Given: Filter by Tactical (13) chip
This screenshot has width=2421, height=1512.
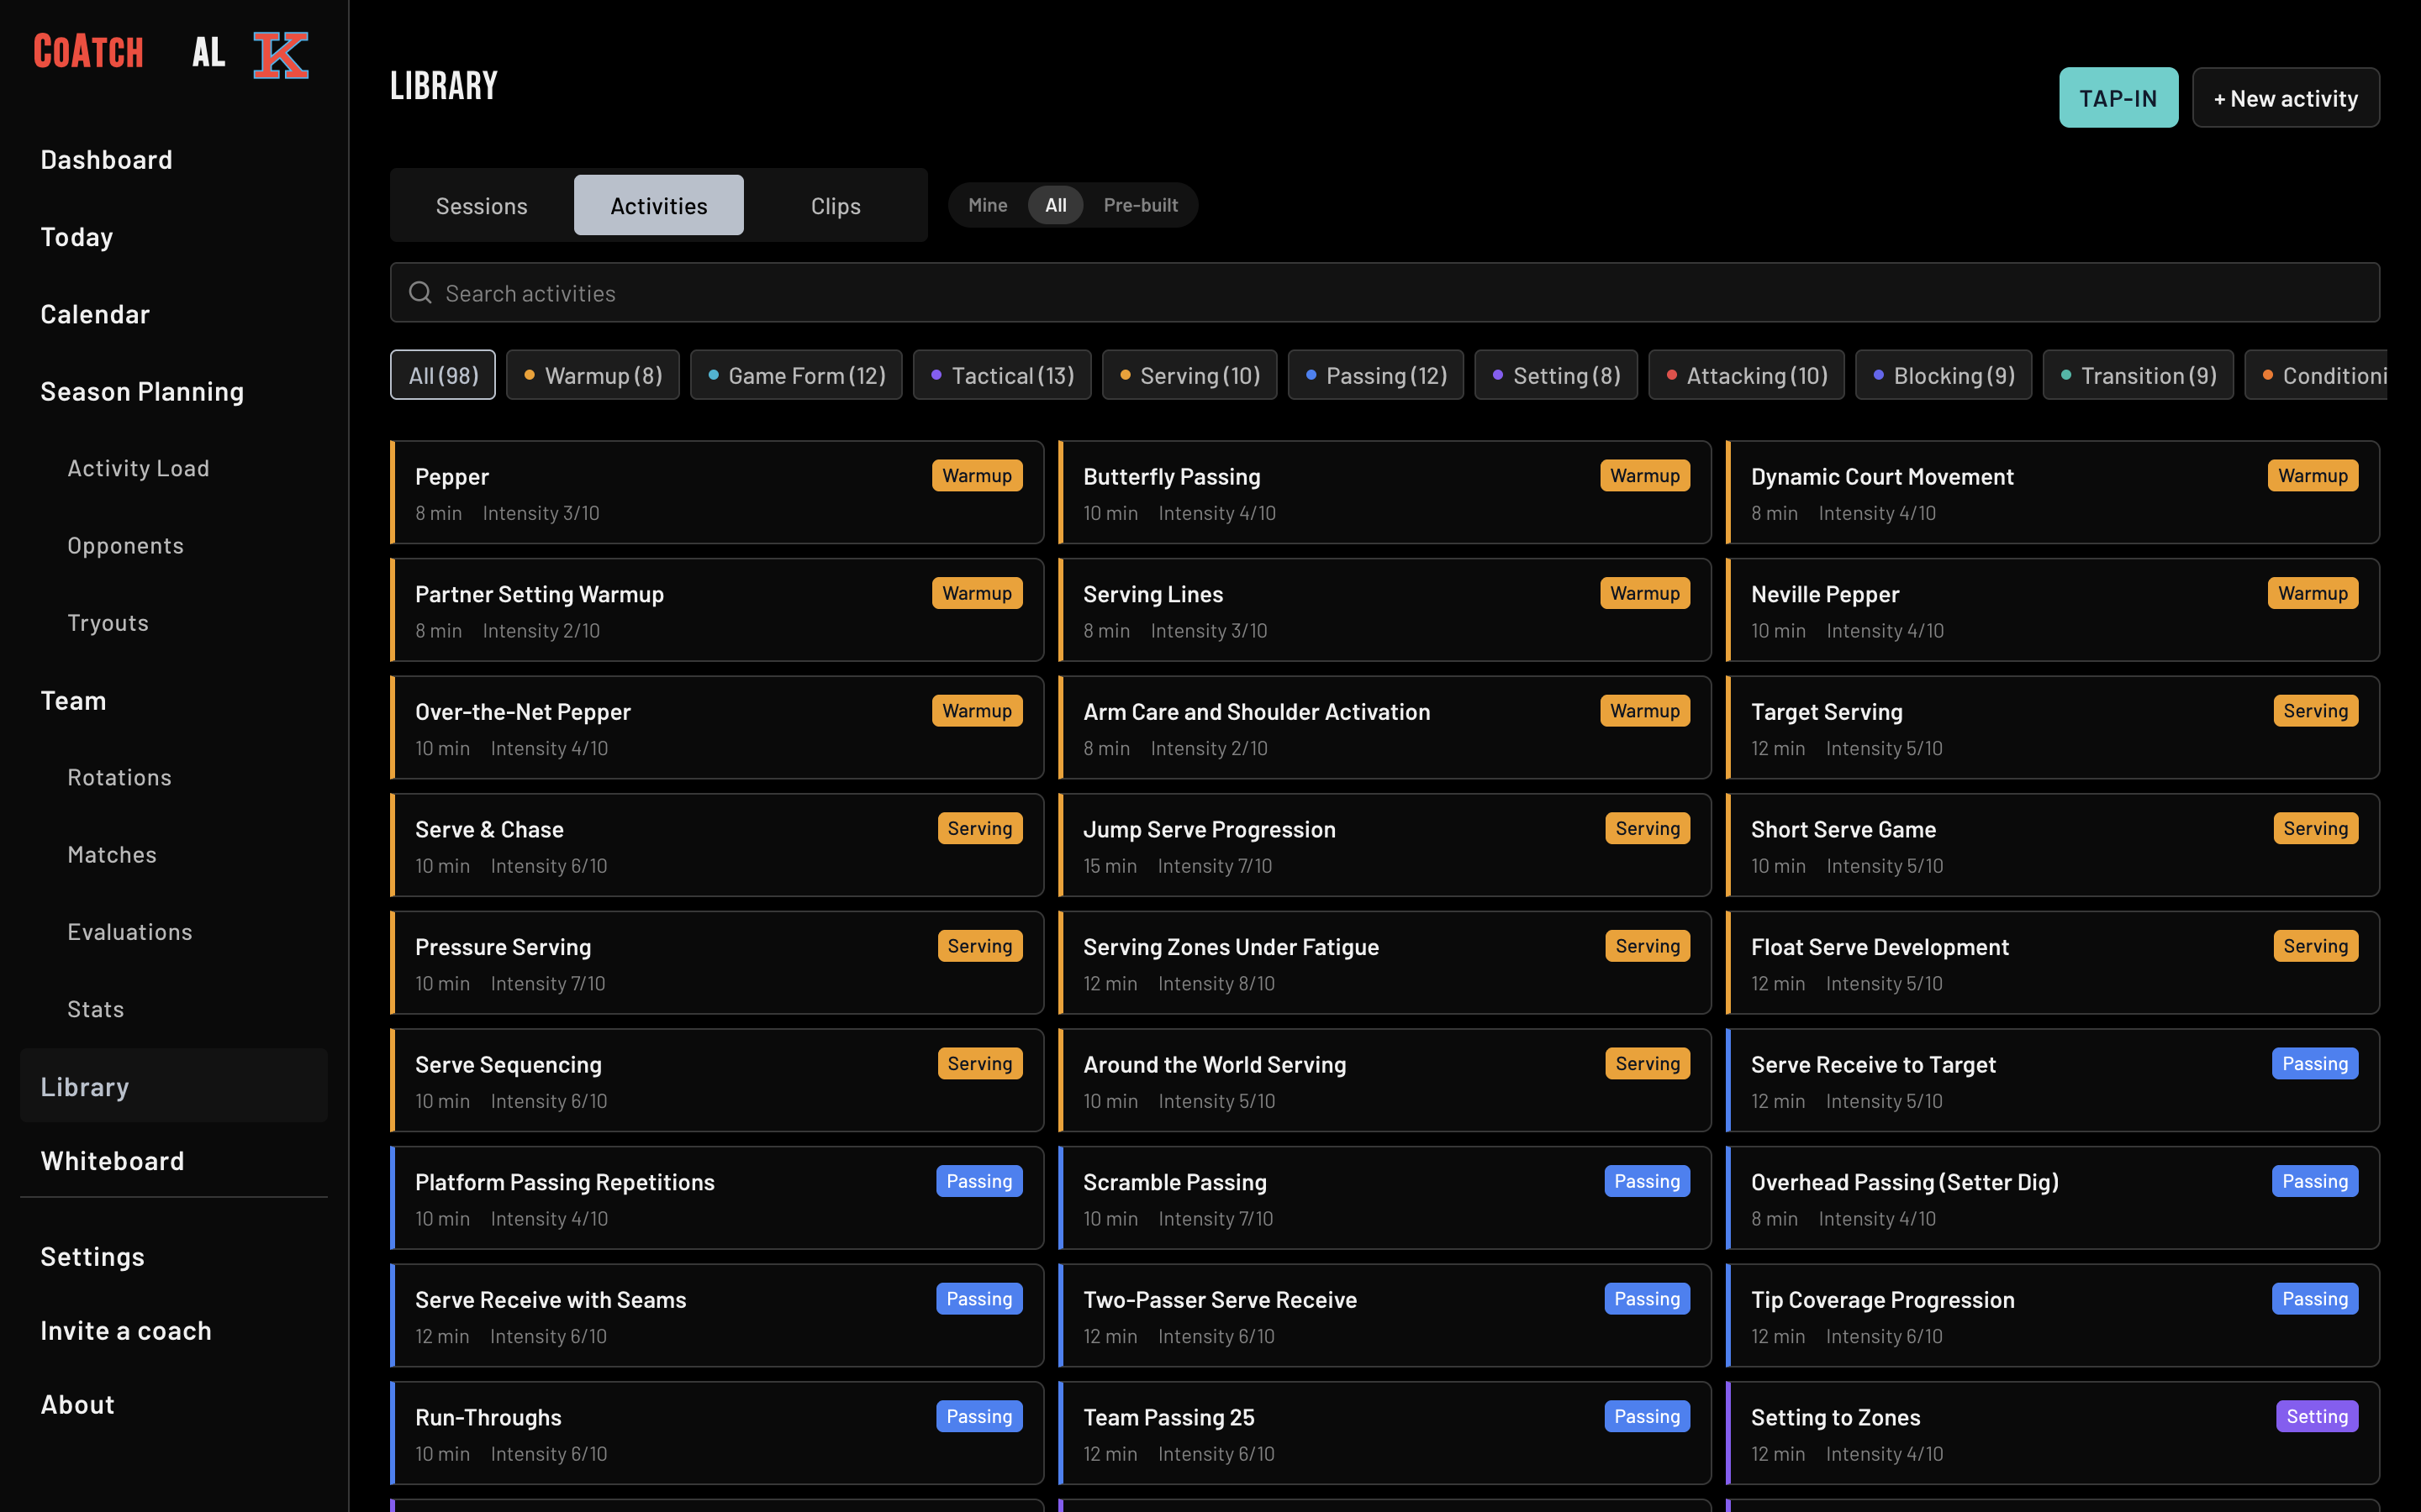Looking at the screenshot, I should (1002, 375).
